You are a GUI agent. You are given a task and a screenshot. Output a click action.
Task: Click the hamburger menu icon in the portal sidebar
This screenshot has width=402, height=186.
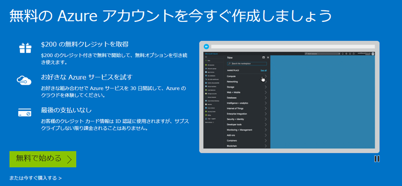coord(206,57)
